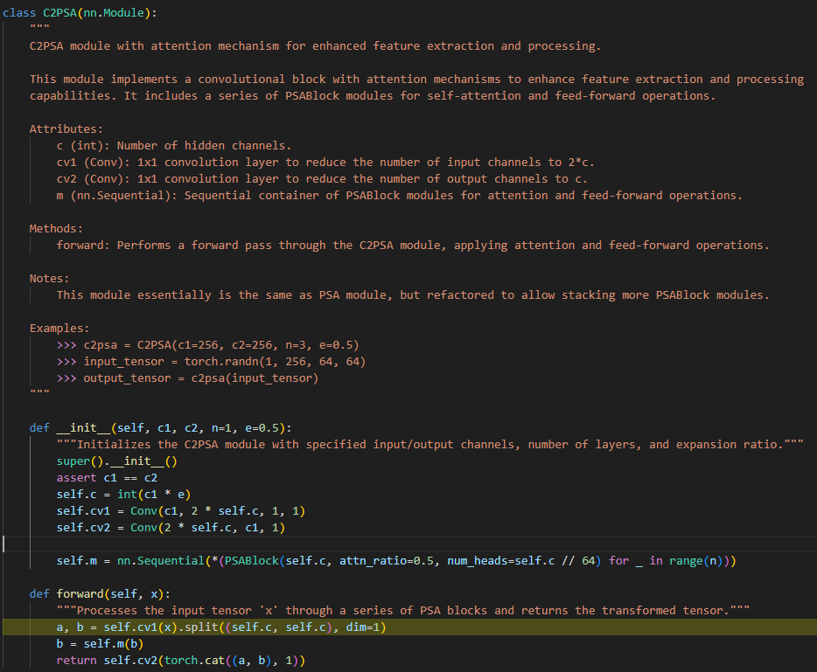Click the 'c2psa = C2PSA(c1=256...' example line

[208, 345]
